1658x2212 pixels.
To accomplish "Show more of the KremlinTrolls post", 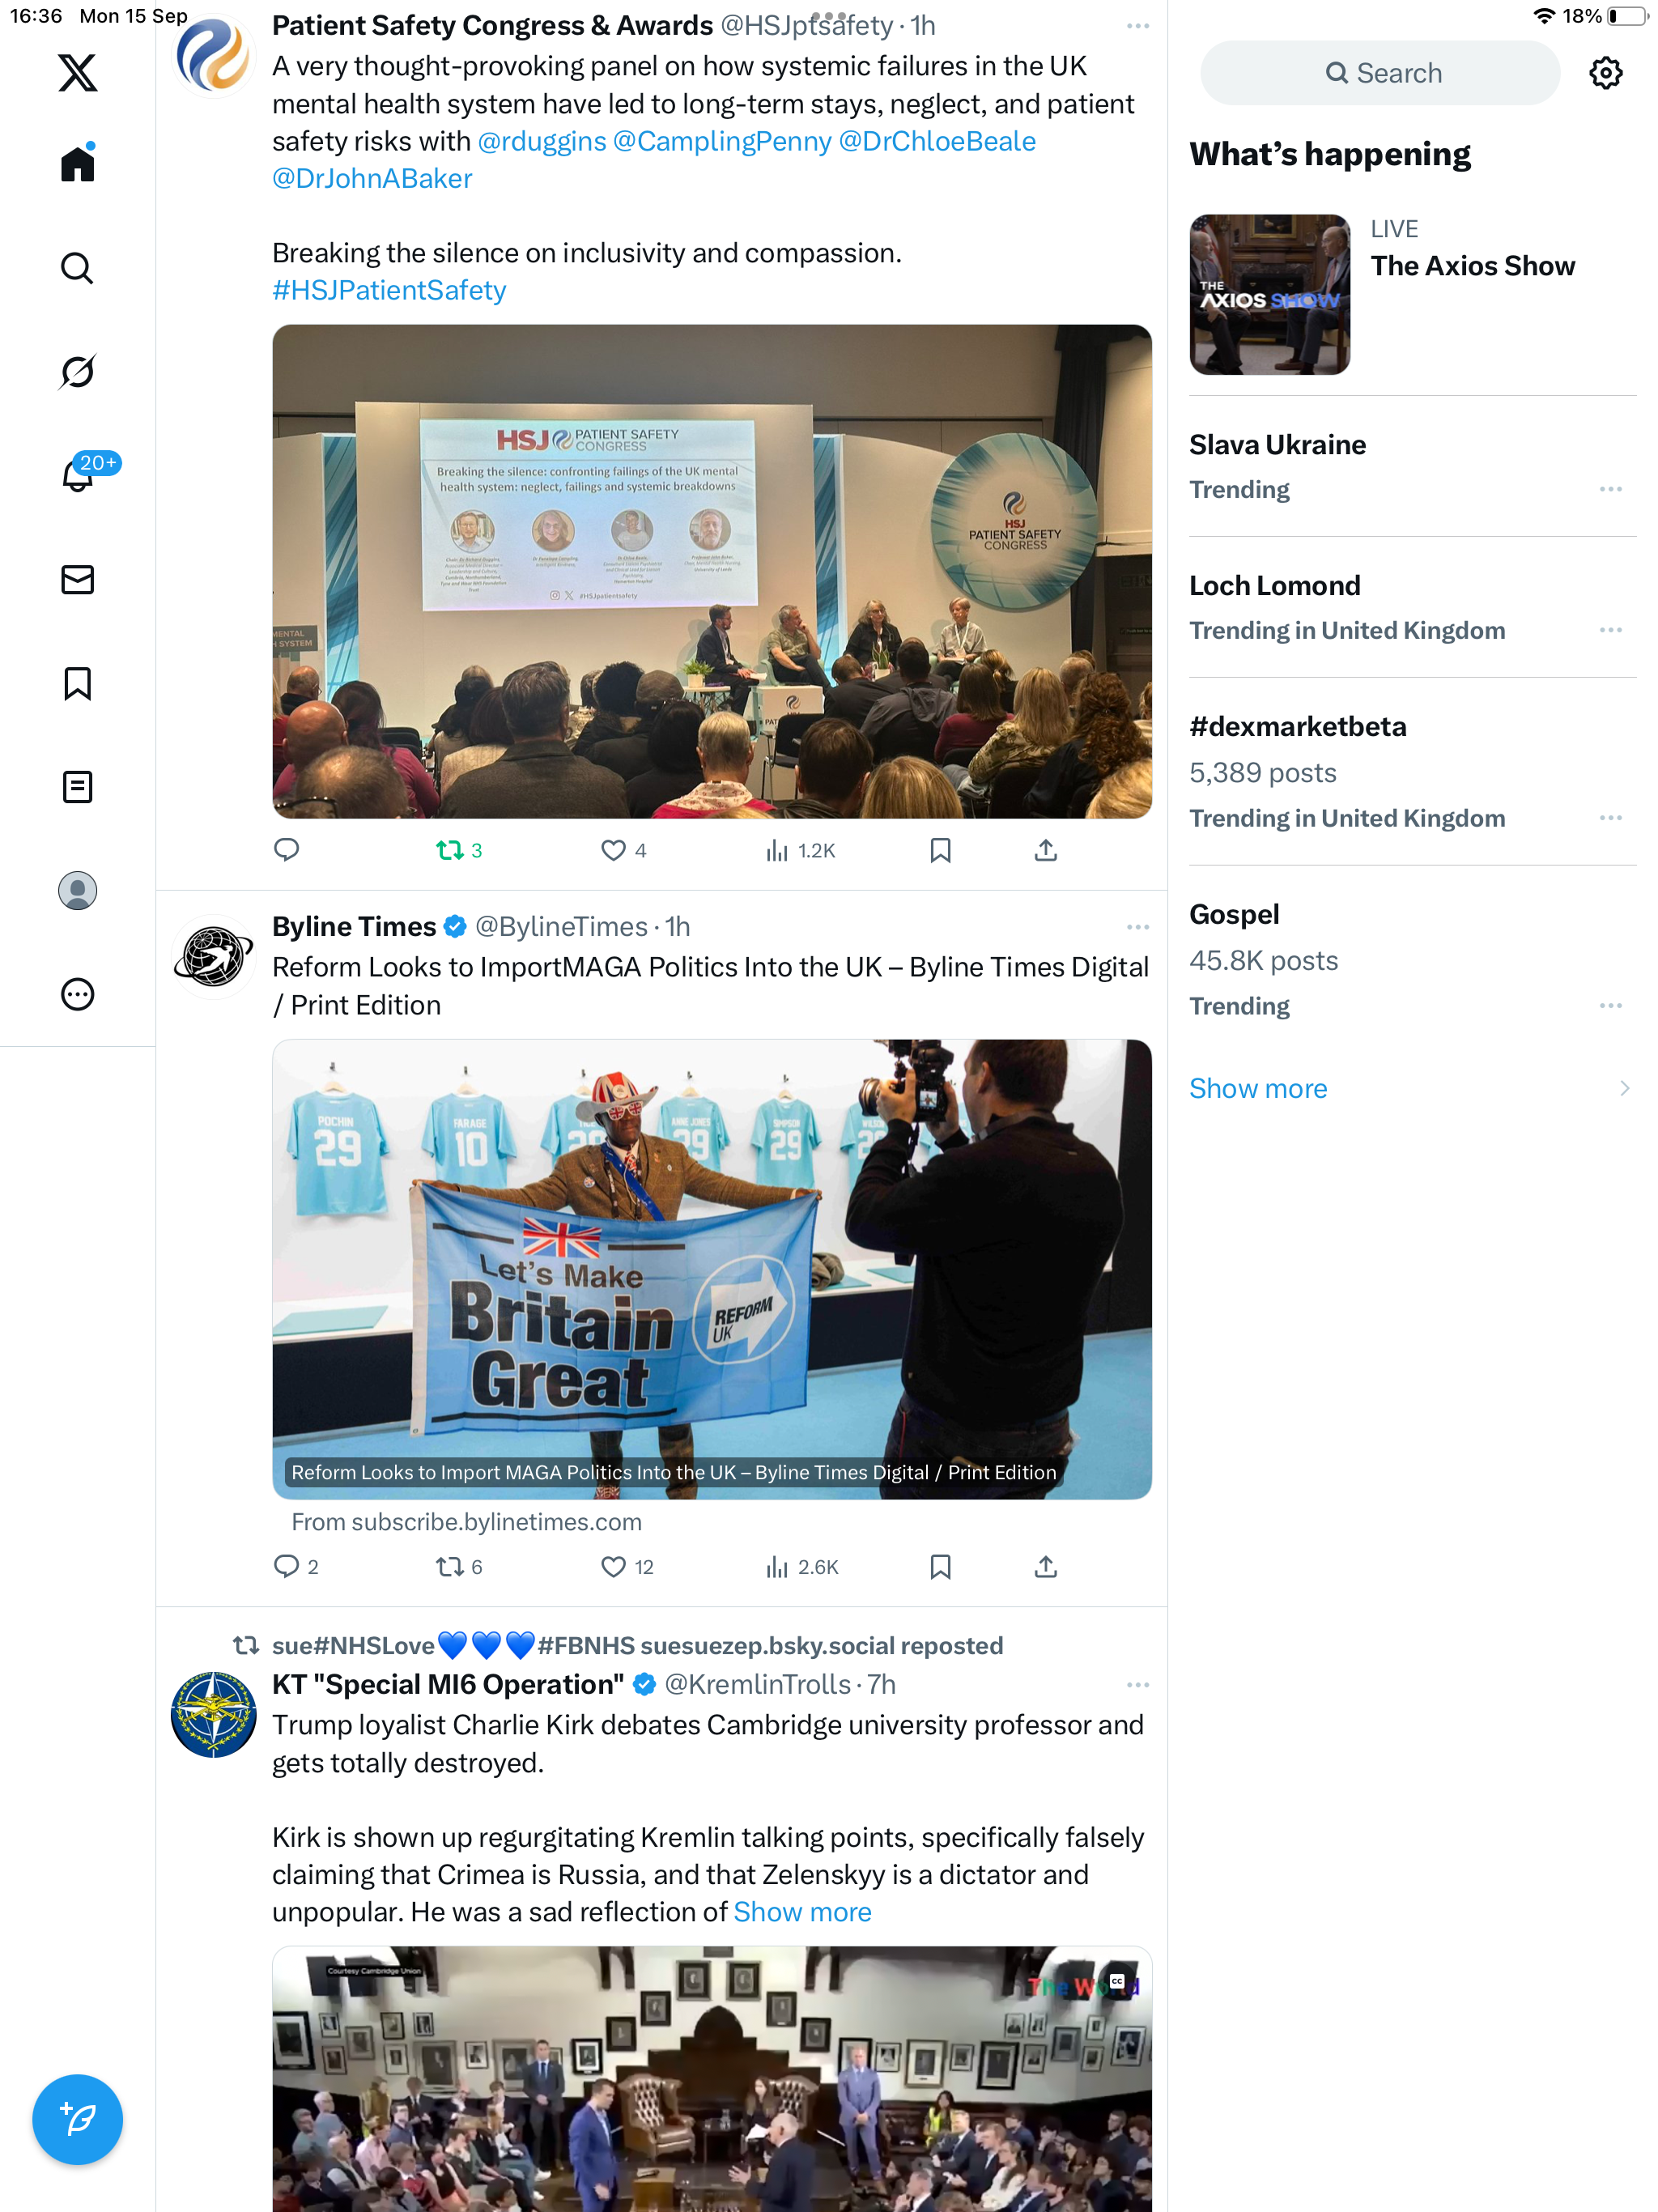I will 802,1912.
